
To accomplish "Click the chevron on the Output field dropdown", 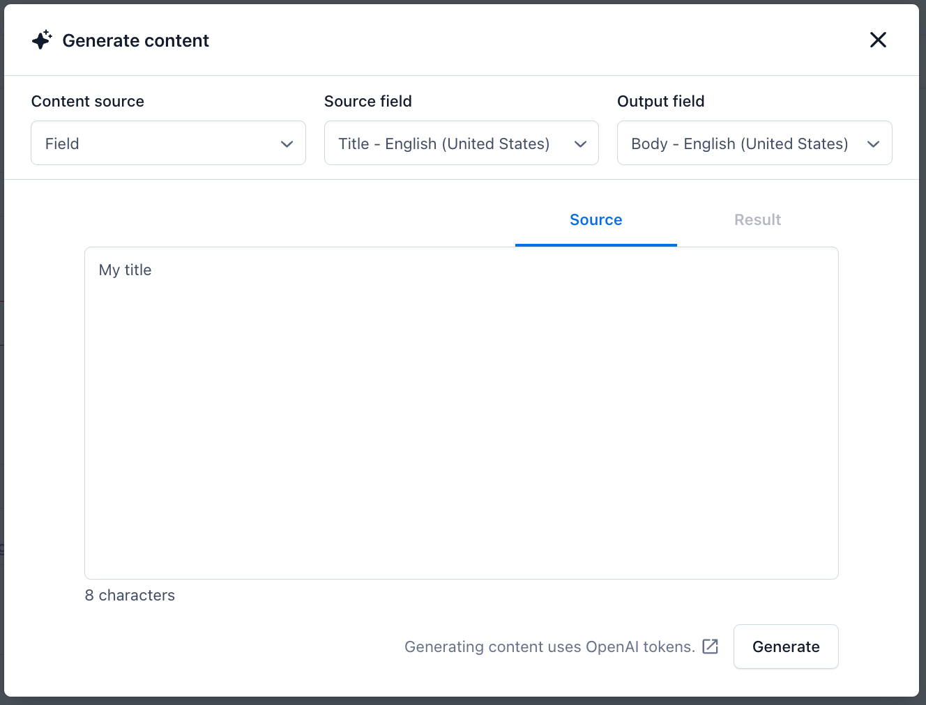I will point(874,144).
